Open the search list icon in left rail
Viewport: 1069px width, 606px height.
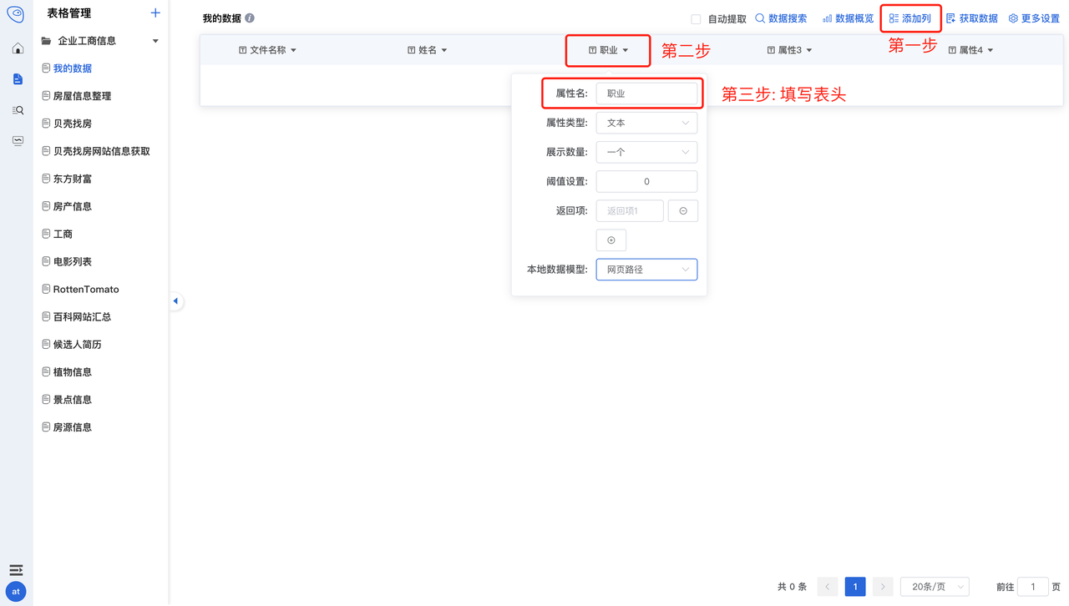pos(18,110)
